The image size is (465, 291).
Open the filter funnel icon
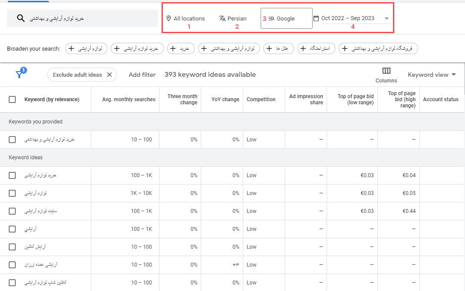[x=19, y=75]
